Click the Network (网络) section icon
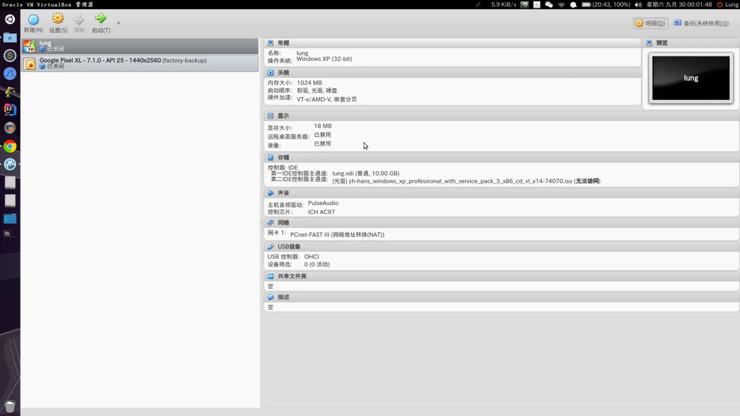This screenshot has height=416, width=740. coord(271,223)
